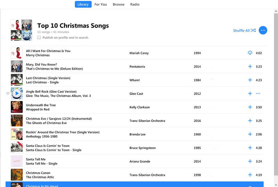Screen dimensions: 278x187
Task: Add Santa Claus Is Comin' to Town plus icon
Action: pyautogui.click(x=250, y=148)
